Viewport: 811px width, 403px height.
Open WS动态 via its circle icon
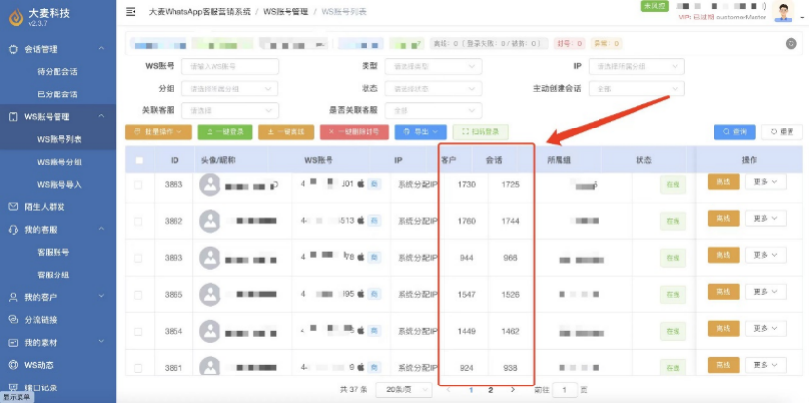(14, 365)
